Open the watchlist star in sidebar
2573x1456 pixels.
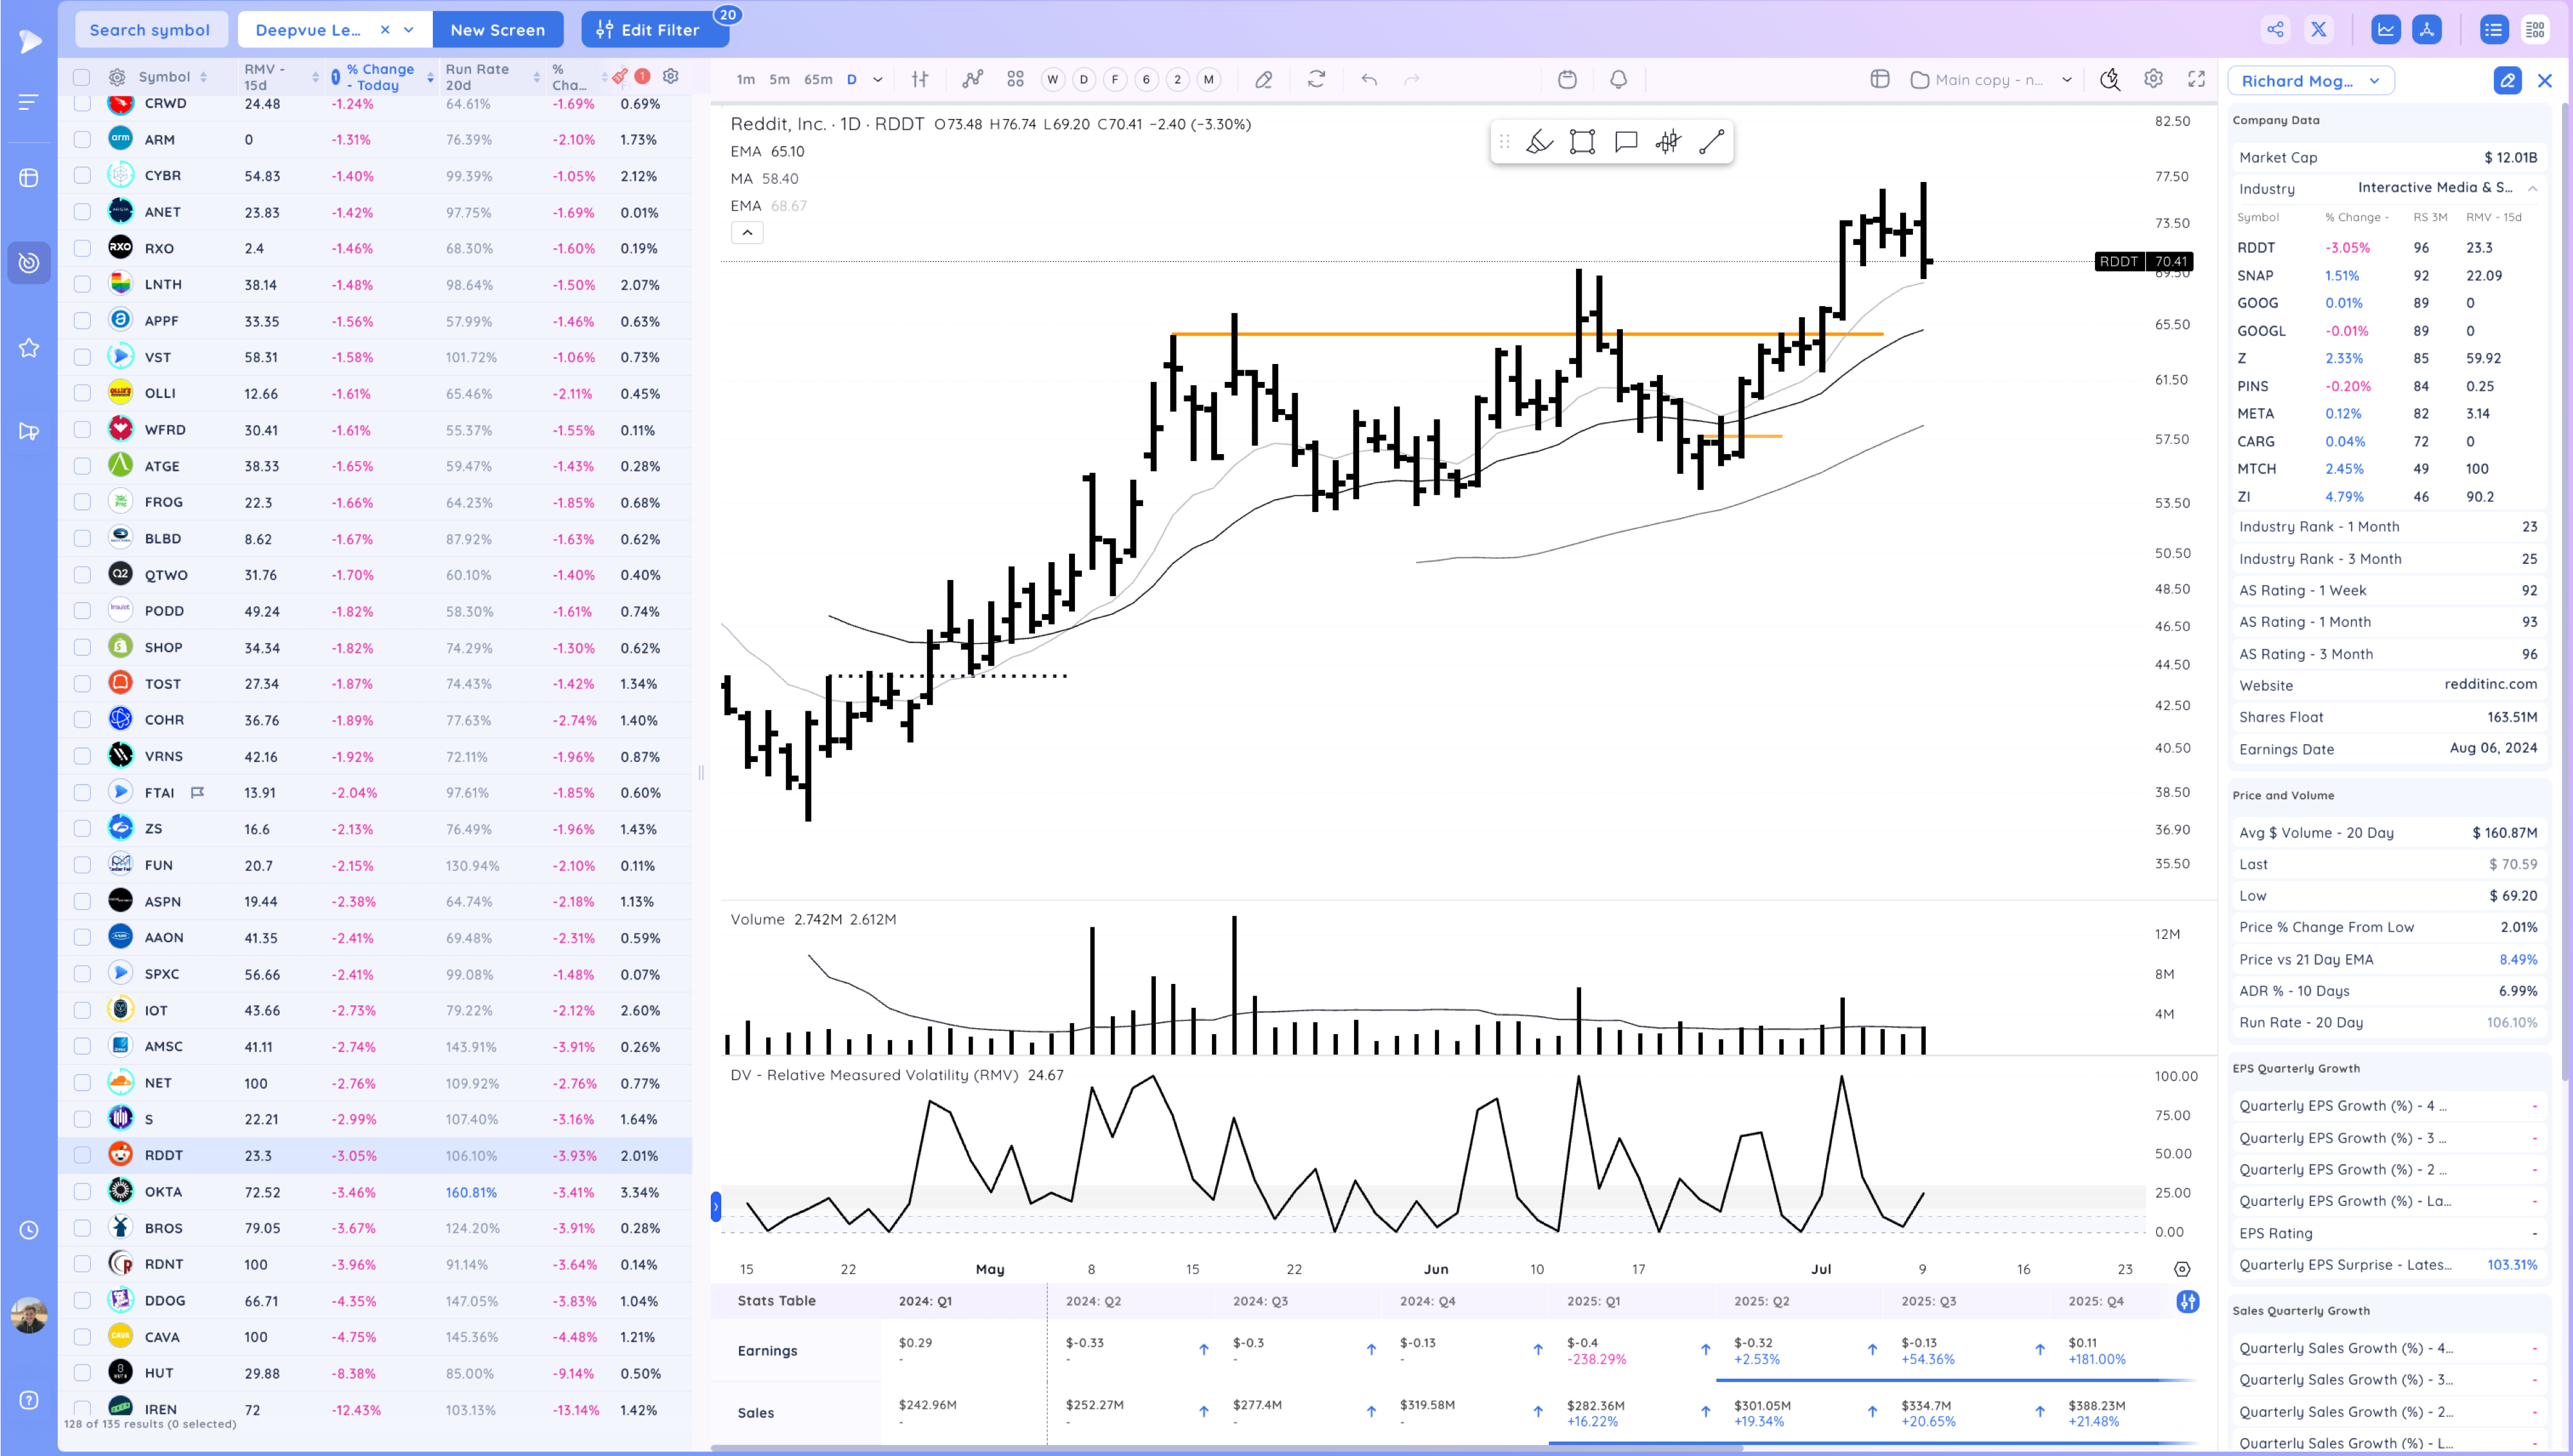29,347
